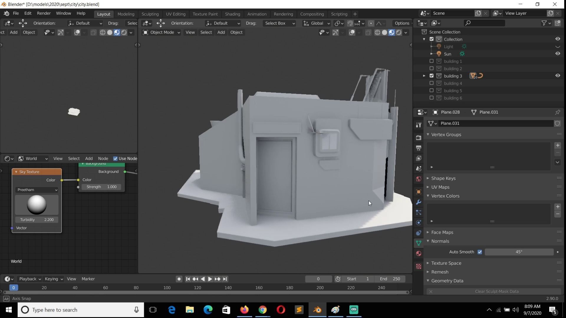This screenshot has width=566, height=318.
Task: Hide the Sun light with eye icon
Action: [x=558, y=54]
